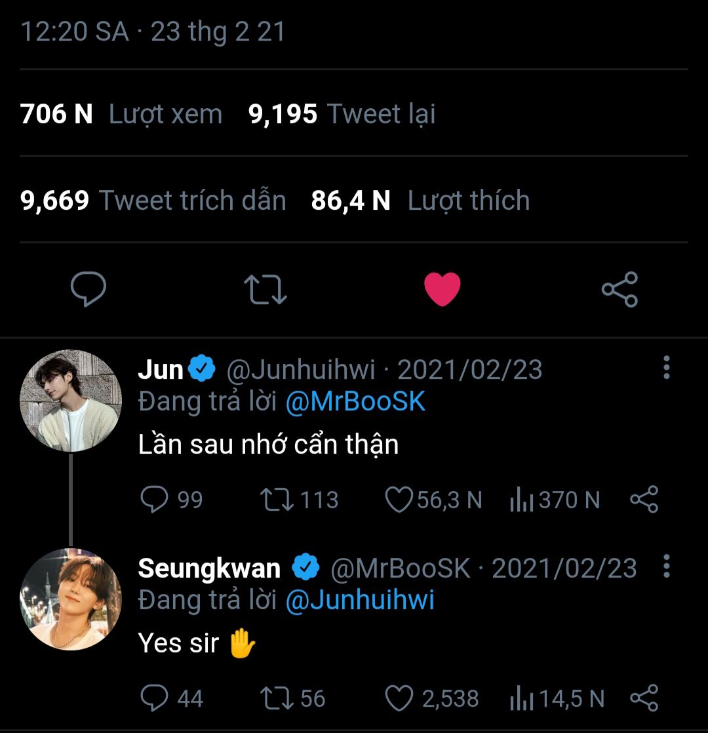This screenshot has height=733, width=708.
Task: Share Jun's reply tweet
Action: pyautogui.click(x=644, y=500)
